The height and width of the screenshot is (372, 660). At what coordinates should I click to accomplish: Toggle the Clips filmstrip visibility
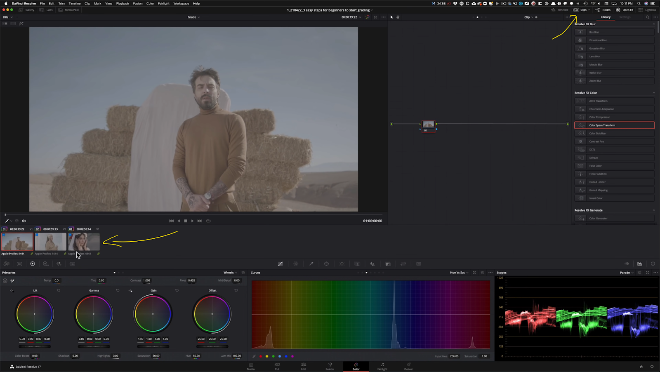(582, 9)
